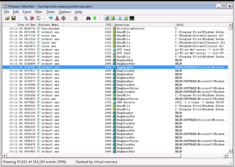Select the RegQueryKey row at 19:11:00.9238279
This screenshot has width=235, height=167.
115,78
